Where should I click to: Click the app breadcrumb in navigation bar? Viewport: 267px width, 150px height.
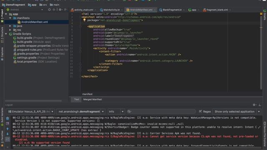32,5
